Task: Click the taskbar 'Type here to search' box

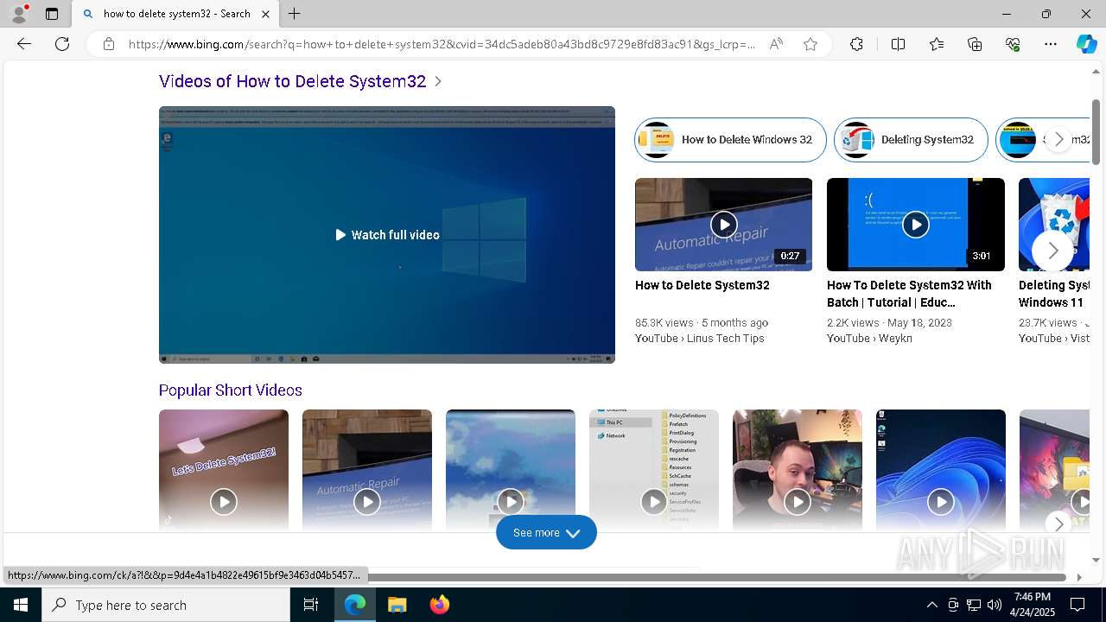Action: point(166,605)
